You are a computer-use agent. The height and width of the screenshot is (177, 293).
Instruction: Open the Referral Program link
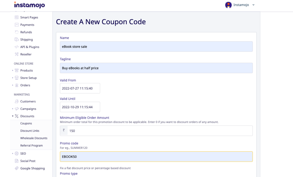[x=31, y=146]
